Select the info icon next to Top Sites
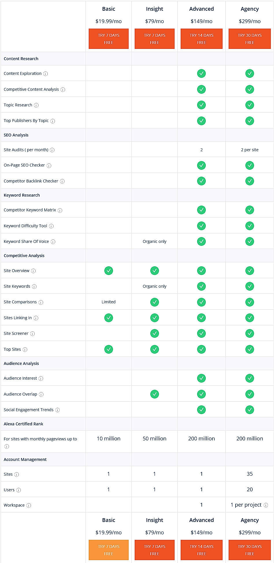Viewport: 274px width, 563px height. 25,349
